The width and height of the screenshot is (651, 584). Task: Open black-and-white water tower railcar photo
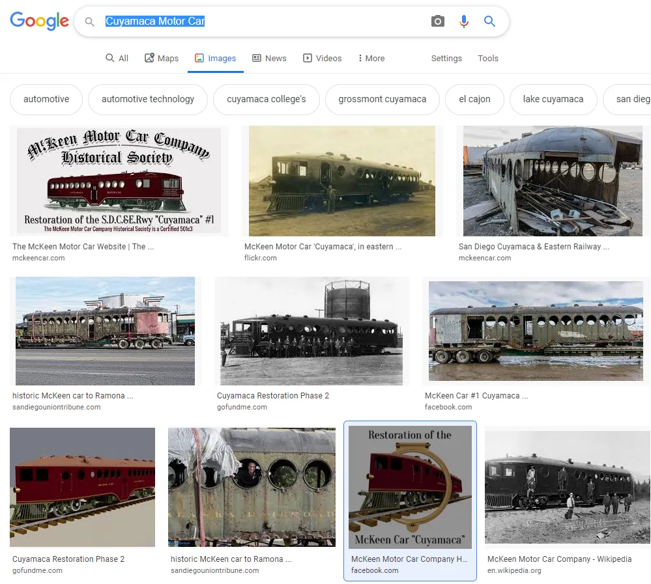pos(311,331)
